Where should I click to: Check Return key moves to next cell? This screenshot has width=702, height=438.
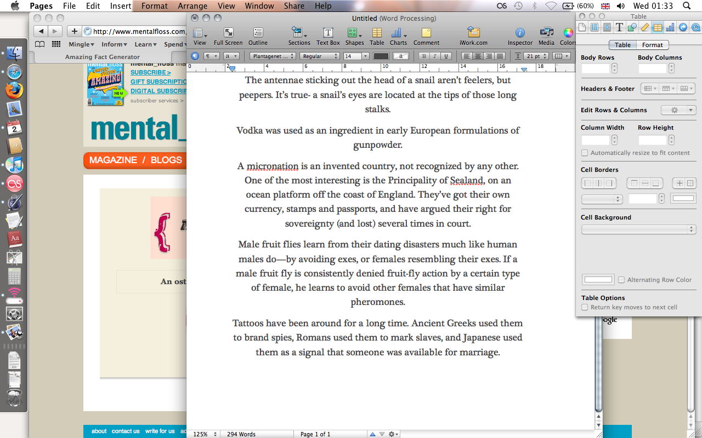(585, 307)
